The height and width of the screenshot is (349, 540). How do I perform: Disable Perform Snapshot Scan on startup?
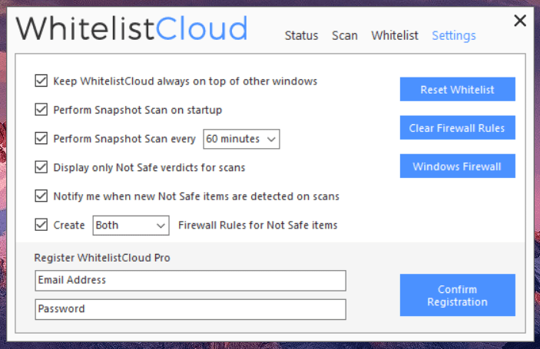pyautogui.click(x=41, y=110)
